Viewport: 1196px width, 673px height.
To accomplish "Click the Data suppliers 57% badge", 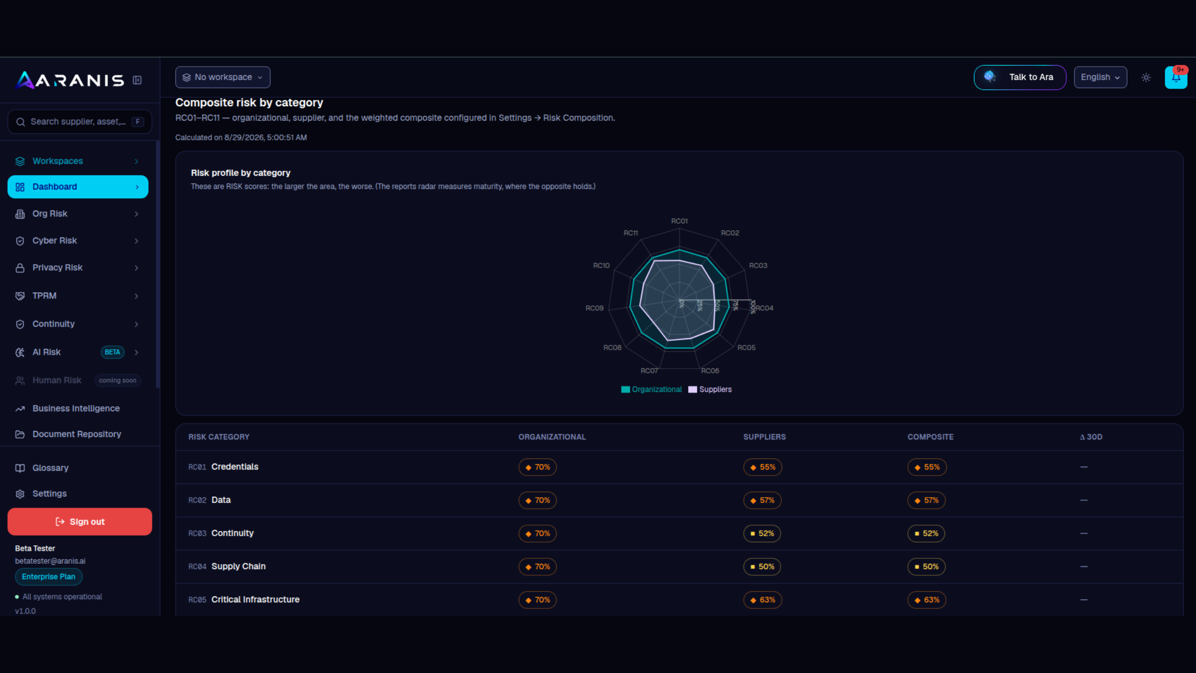I will 762,500.
